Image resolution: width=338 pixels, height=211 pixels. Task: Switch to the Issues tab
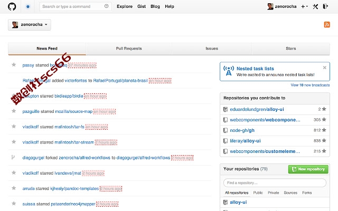coord(212,49)
